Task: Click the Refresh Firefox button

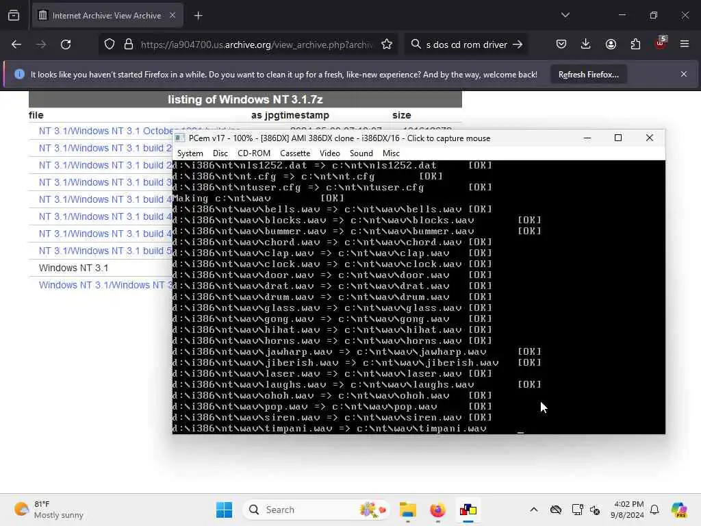Action: pyautogui.click(x=588, y=75)
